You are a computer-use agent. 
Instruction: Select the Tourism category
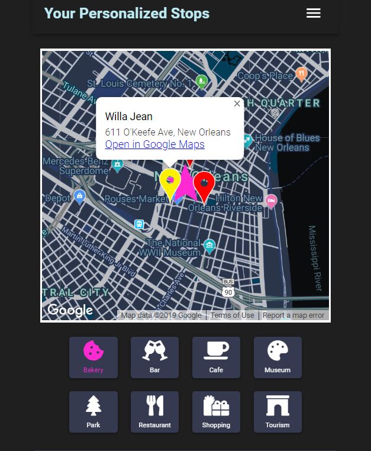click(278, 412)
